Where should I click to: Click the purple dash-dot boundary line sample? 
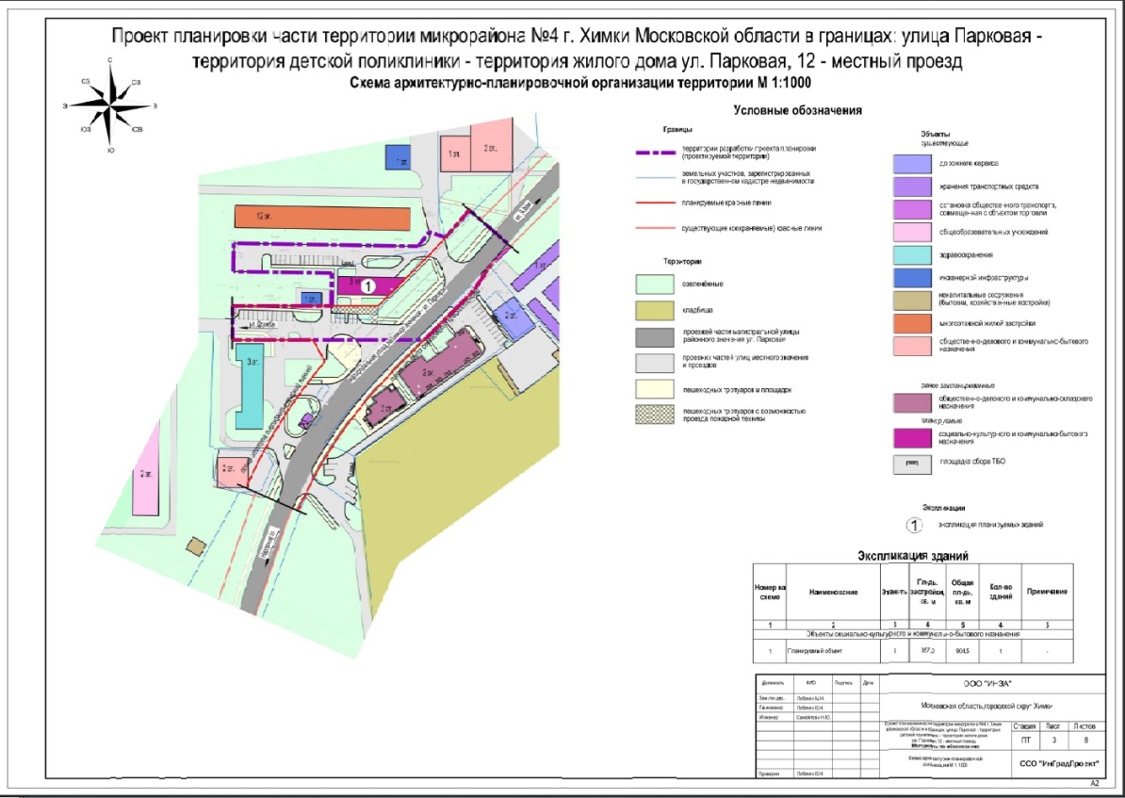click(656, 153)
